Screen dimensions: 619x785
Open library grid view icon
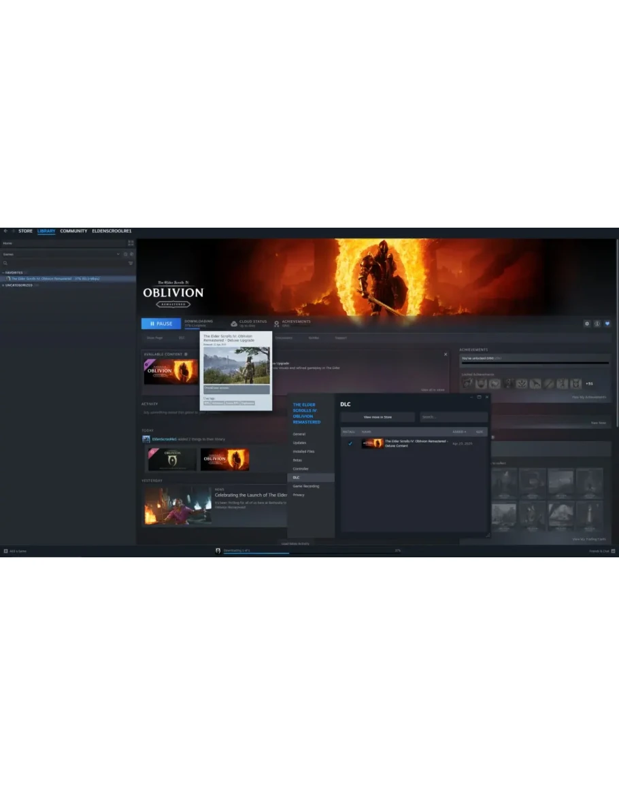click(131, 243)
